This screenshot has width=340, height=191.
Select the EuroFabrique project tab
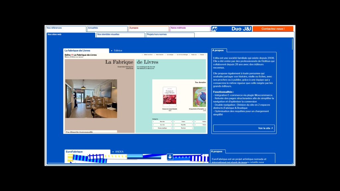pos(87,152)
